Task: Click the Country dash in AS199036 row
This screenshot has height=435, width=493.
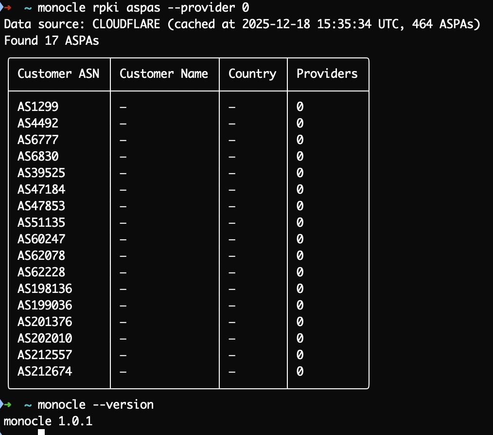Action: coord(232,306)
